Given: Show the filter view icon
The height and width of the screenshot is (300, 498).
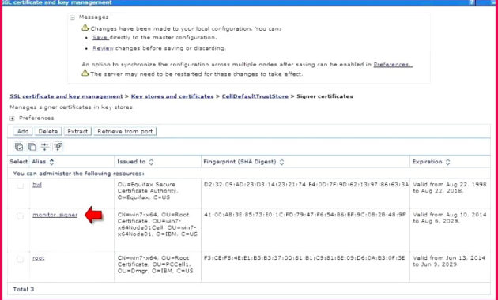Looking at the screenshot, I should tap(45, 147).
